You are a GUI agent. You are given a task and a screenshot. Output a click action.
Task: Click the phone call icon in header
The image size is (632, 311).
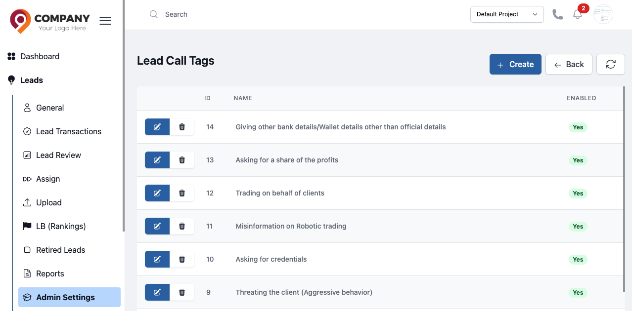click(x=558, y=14)
